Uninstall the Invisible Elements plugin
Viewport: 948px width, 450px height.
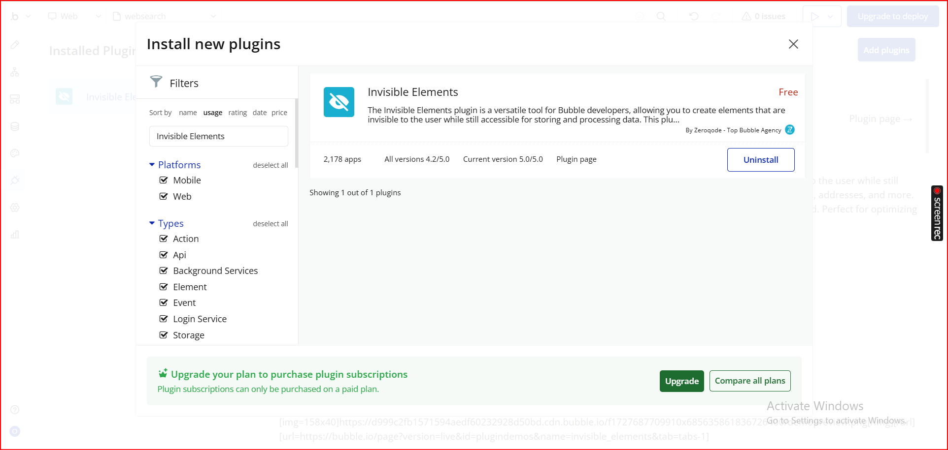coord(760,160)
